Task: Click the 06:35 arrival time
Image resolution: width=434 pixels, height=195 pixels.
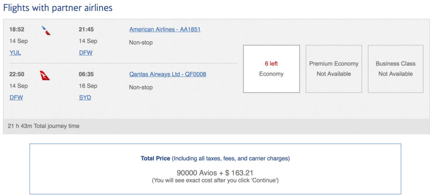Action: click(86, 74)
